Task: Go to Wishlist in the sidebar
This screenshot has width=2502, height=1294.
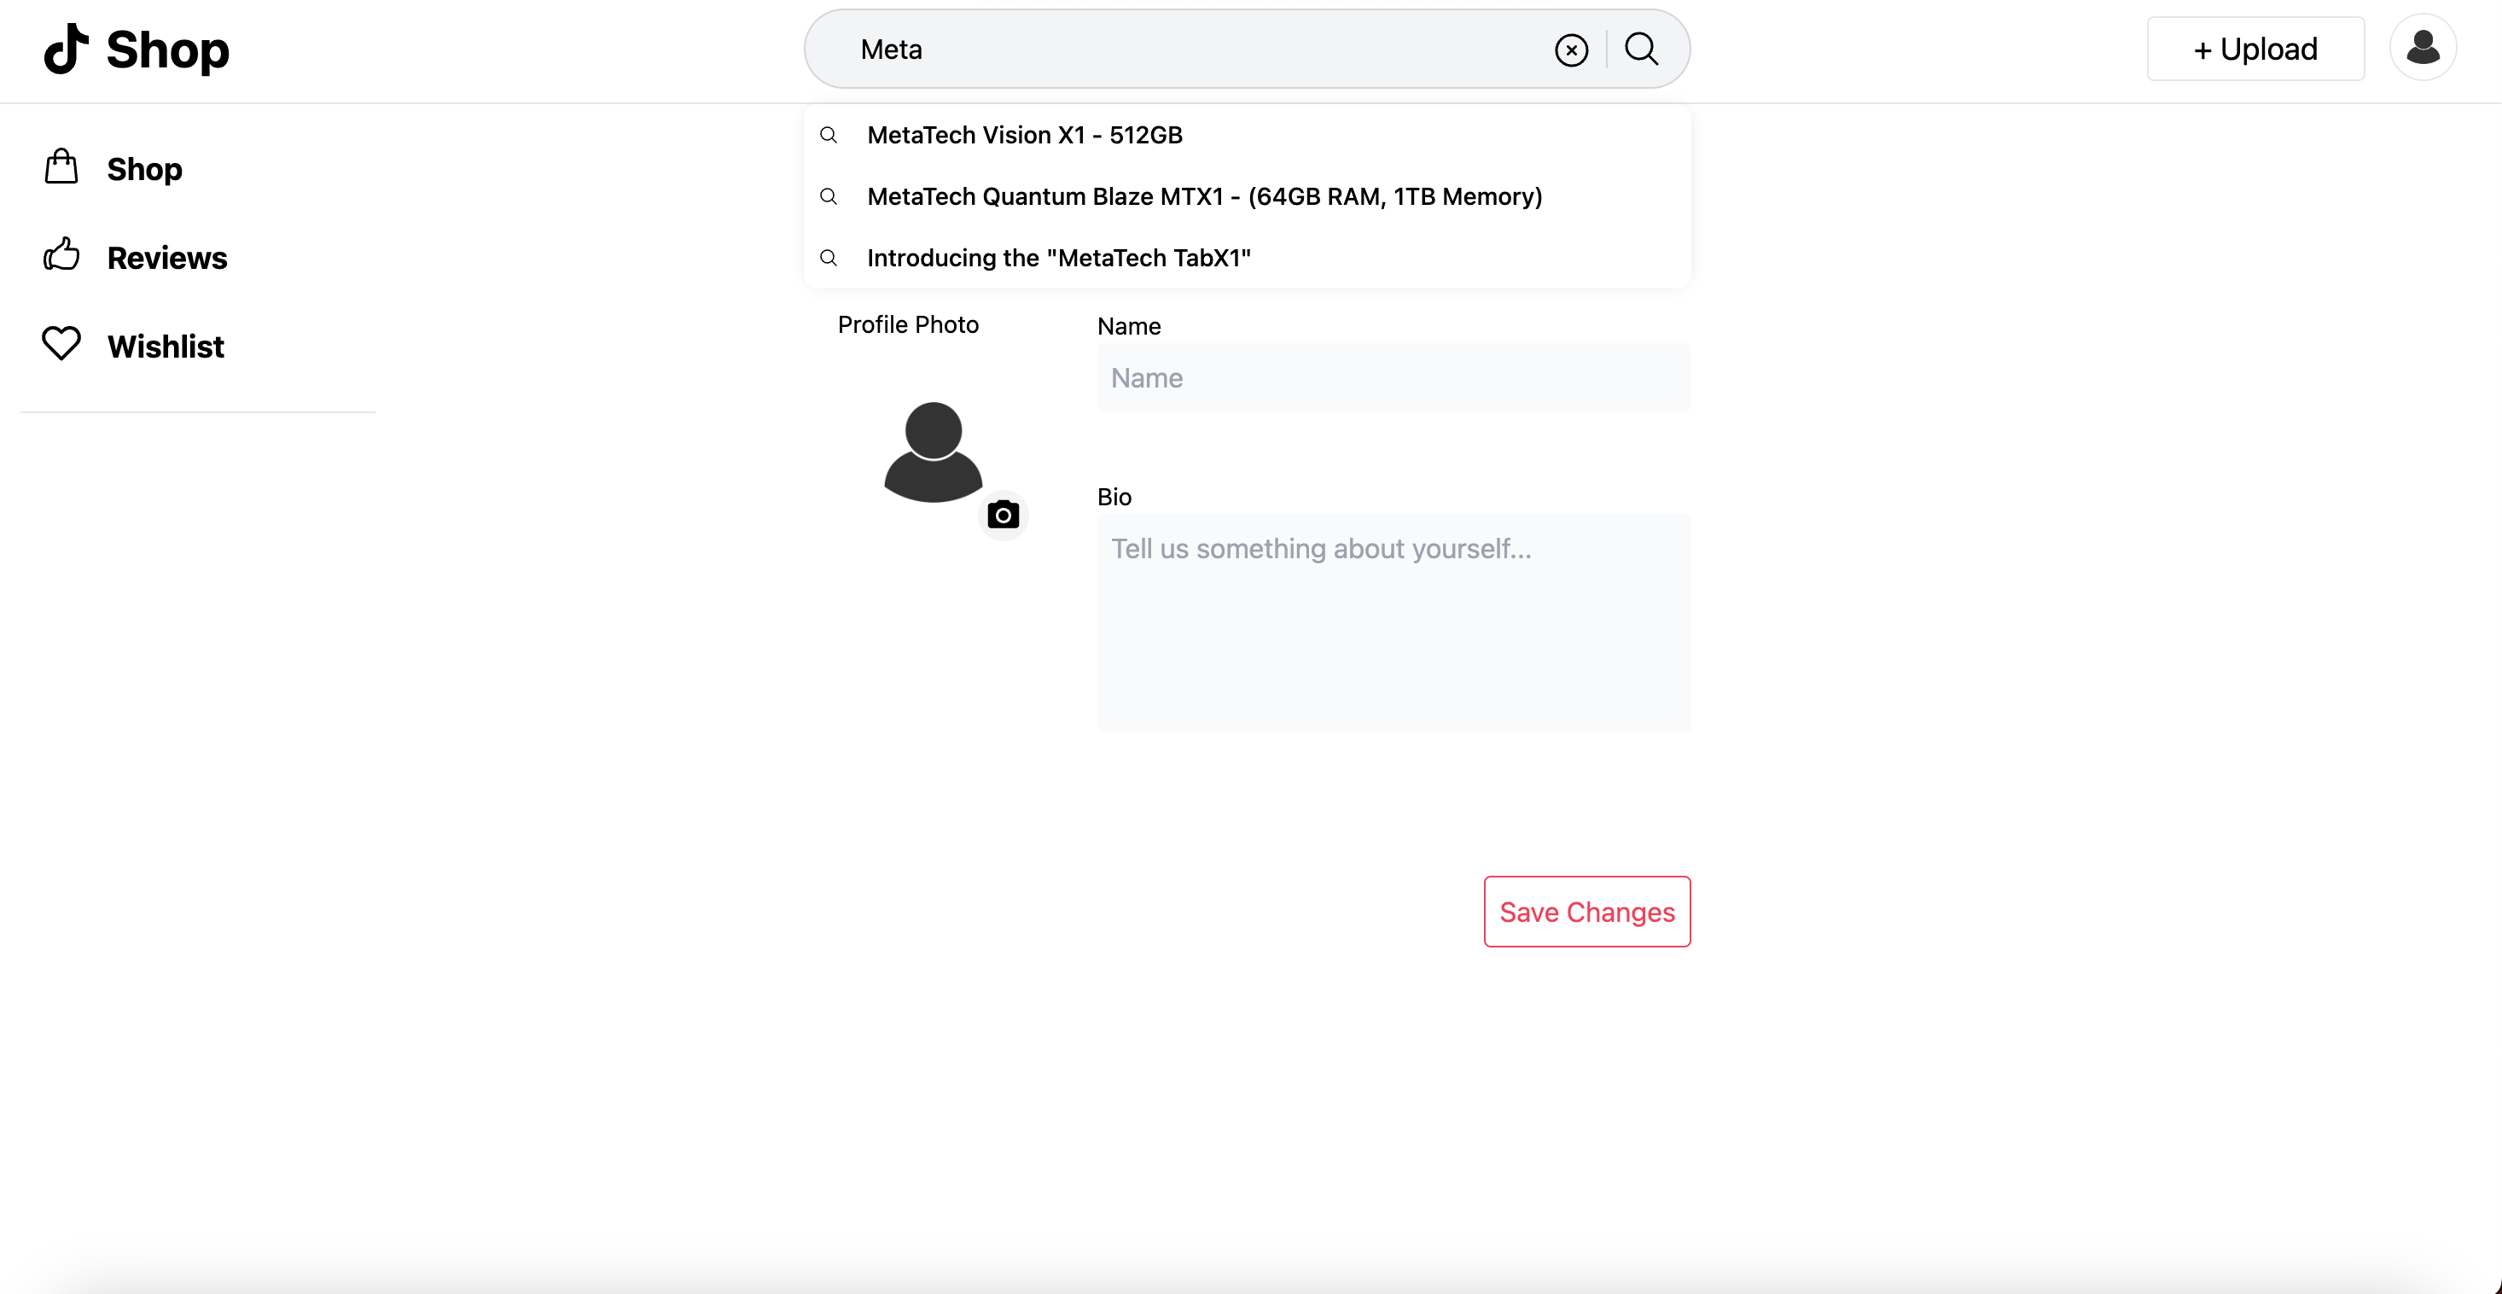Action: tap(165, 346)
